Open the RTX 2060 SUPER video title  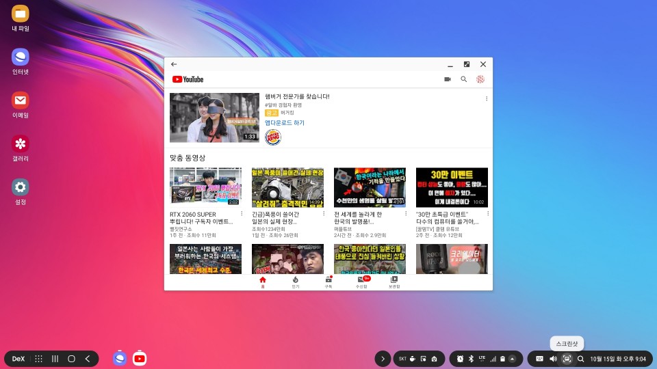201,217
